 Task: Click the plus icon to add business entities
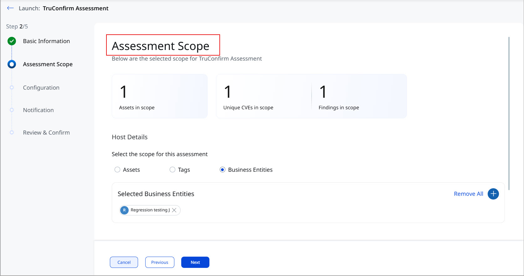point(493,194)
